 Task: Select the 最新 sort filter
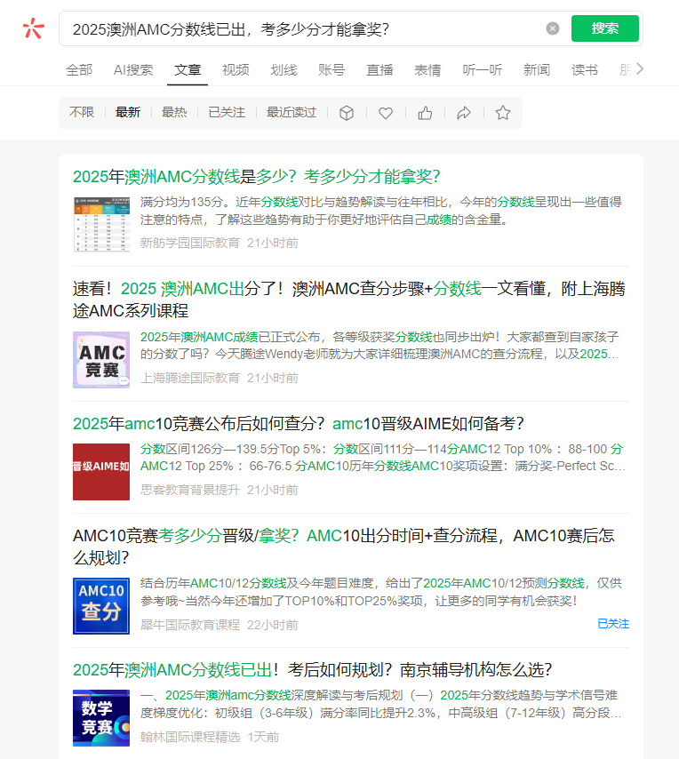pyautogui.click(x=128, y=112)
